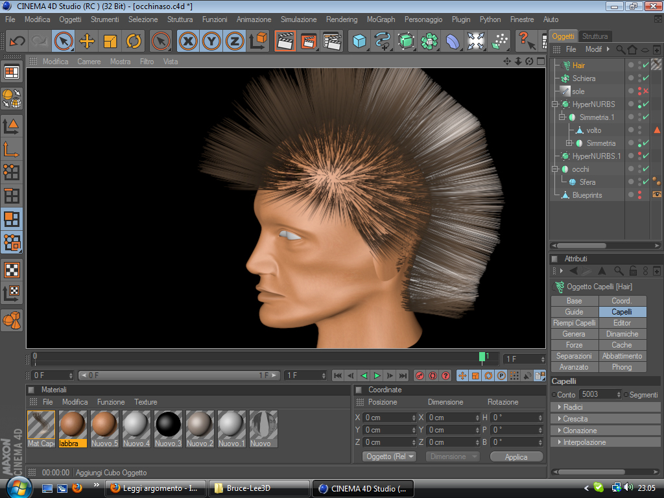
Task: Select the Move tool in top toolbar
Action: point(87,41)
